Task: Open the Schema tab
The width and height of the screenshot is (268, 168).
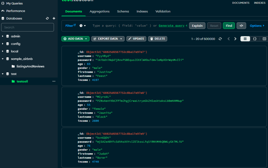Action: 123,11
